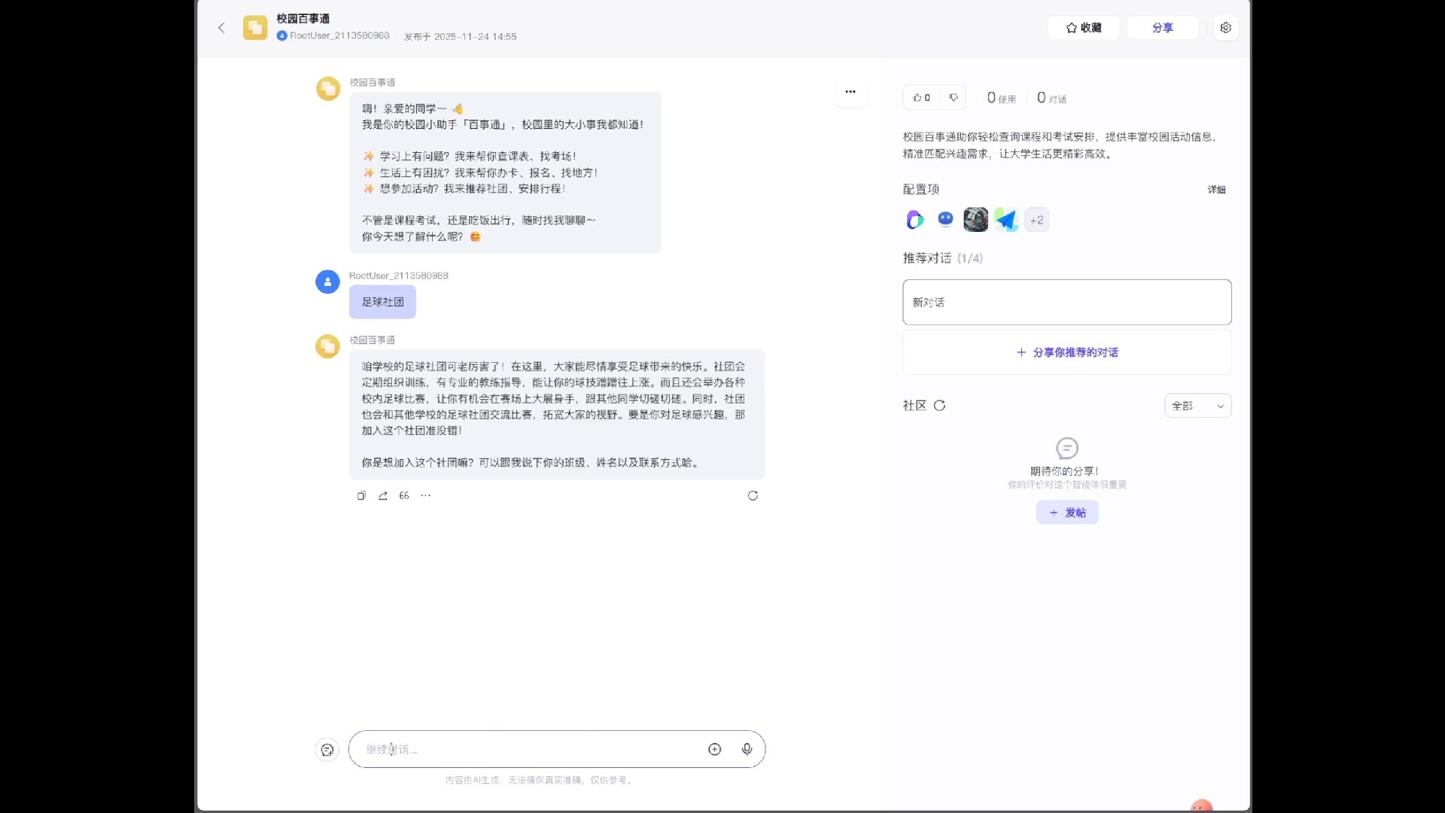
Task: Click the microphone voice input icon
Action: point(747,749)
